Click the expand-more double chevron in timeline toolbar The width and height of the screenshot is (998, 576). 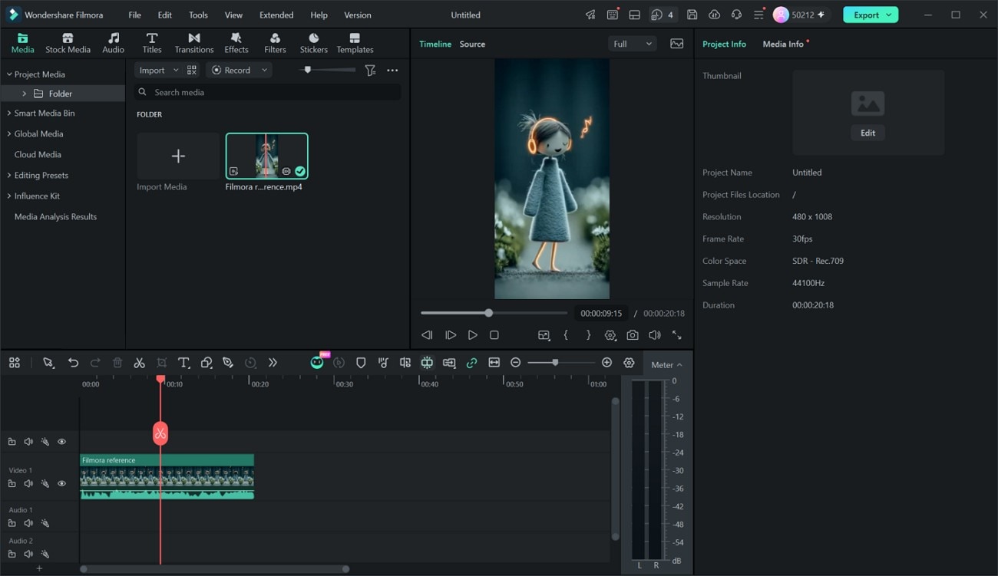(273, 363)
